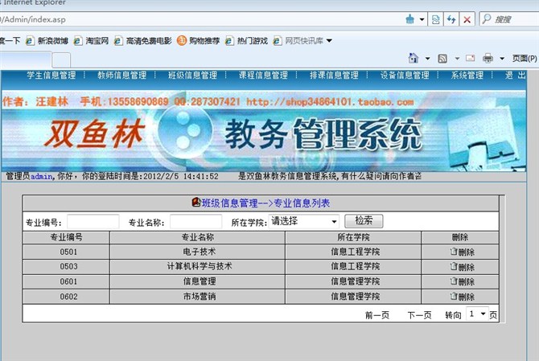539x361 pixels.
Task: Delete the 0501 电子技术 row
Action: click(463, 252)
